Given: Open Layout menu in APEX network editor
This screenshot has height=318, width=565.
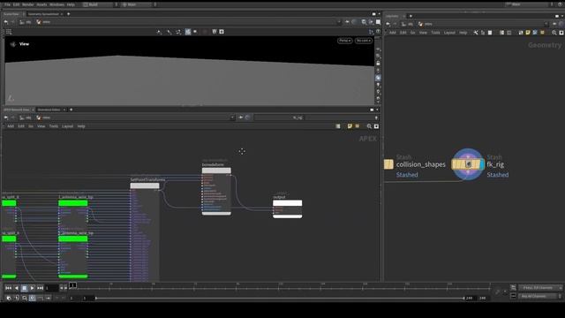Looking at the screenshot, I should click(67, 126).
